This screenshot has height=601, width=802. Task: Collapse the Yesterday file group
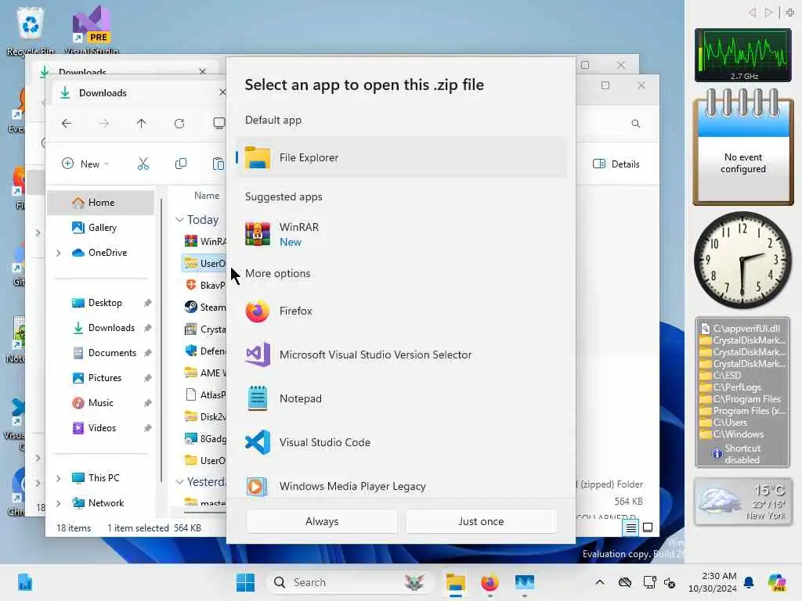[x=179, y=482]
